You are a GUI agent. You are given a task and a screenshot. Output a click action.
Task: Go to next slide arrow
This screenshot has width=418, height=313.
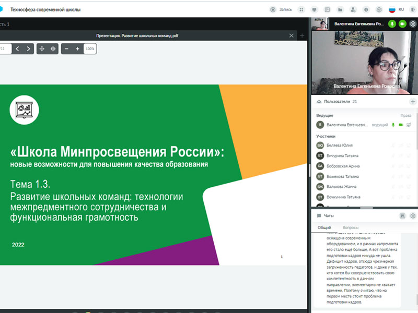28,49
